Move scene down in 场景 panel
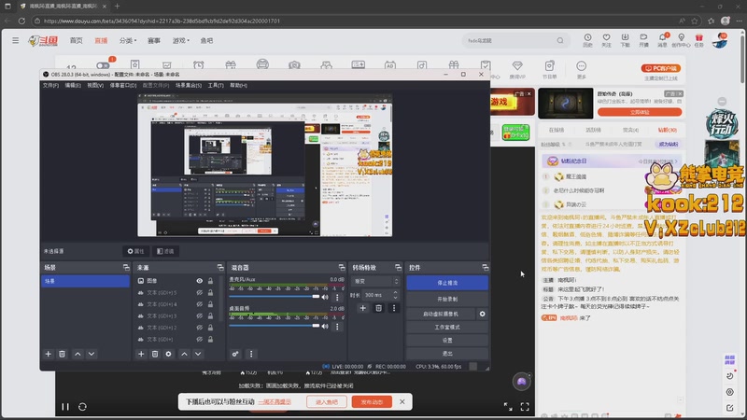The width and height of the screenshot is (747, 420). click(x=92, y=354)
